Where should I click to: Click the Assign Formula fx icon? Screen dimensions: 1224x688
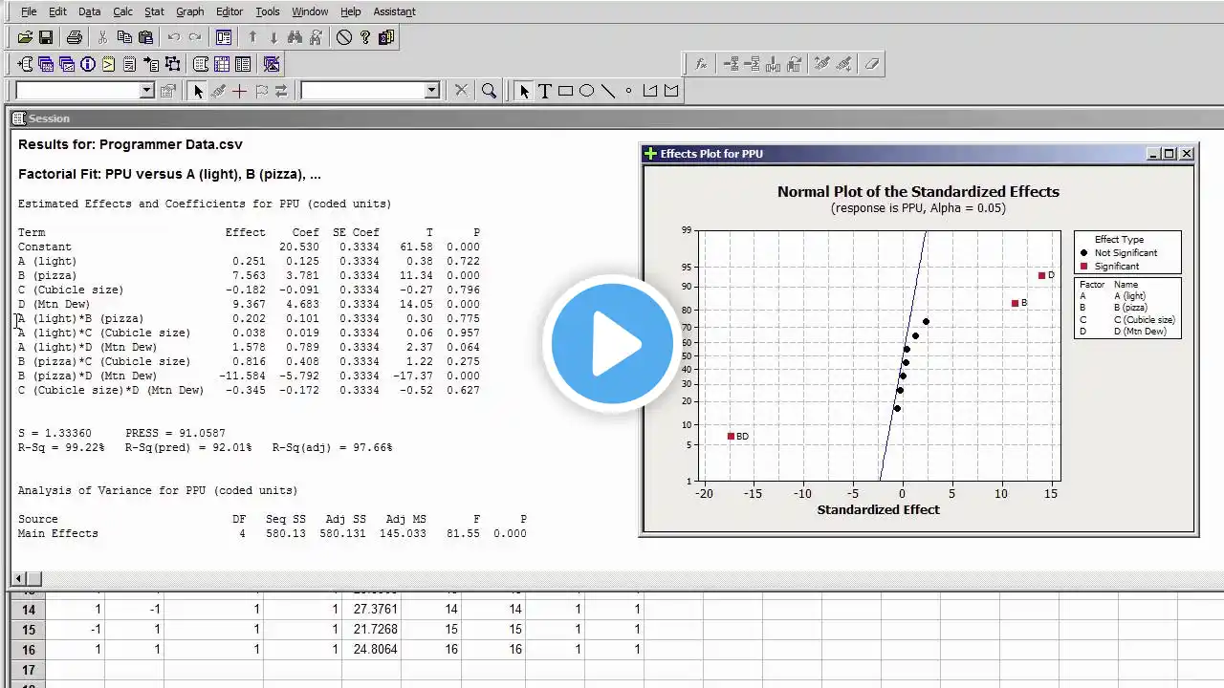click(x=701, y=64)
